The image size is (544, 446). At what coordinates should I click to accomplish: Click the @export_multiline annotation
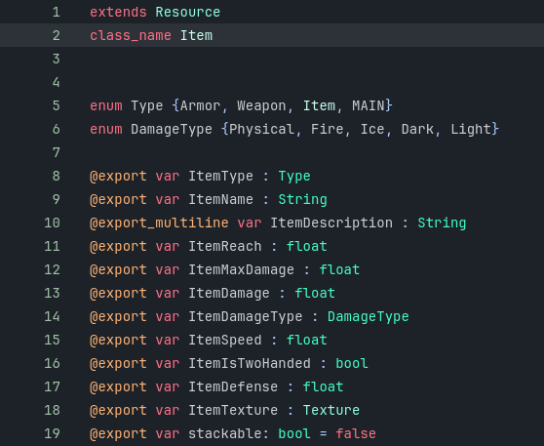tap(159, 223)
